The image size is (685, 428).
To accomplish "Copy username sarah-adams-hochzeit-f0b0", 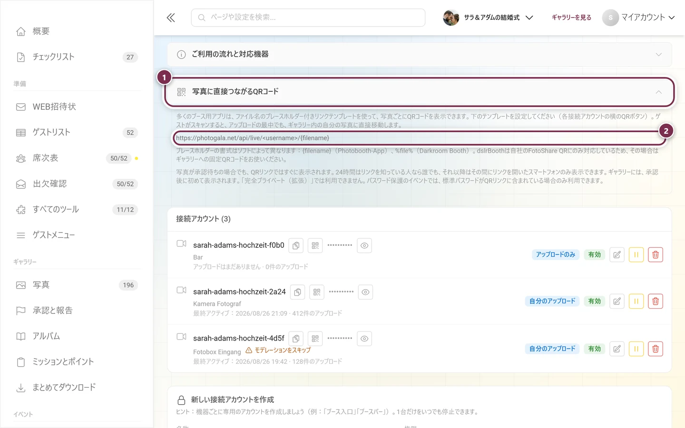I will (x=296, y=245).
